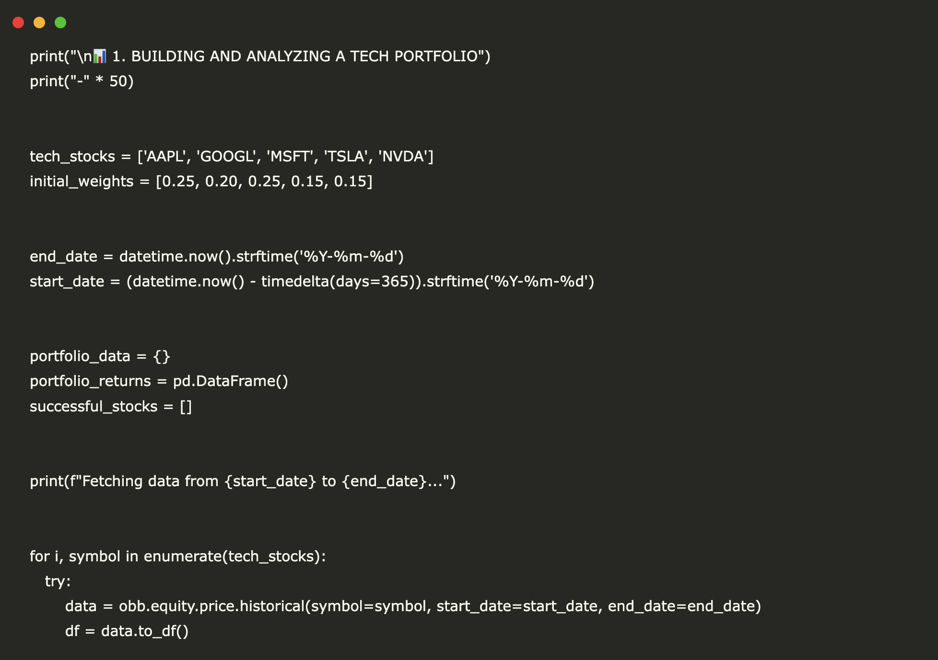
Task: Click the initial_weights variable name
Action: pos(82,182)
